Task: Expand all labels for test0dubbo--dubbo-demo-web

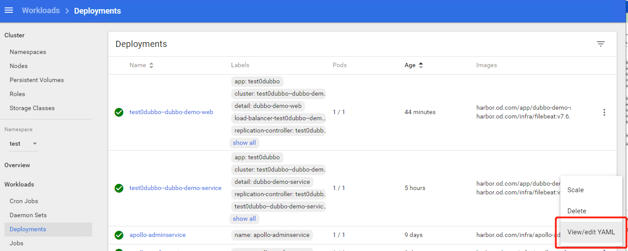Action: coord(244,143)
